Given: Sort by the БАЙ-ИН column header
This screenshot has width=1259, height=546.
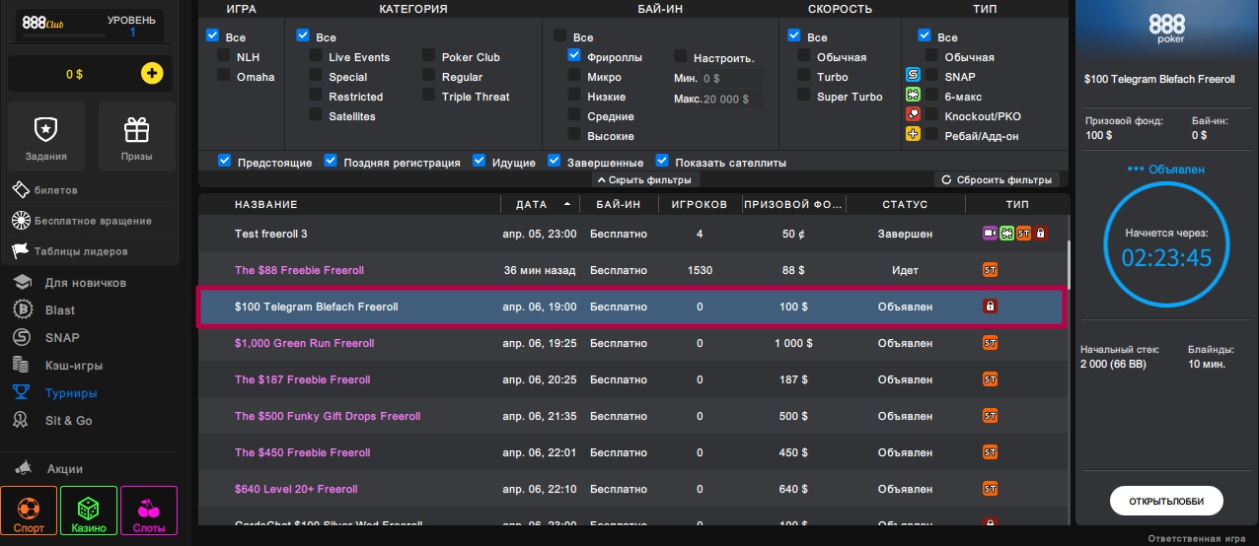Looking at the screenshot, I should (x=619, y=205).
